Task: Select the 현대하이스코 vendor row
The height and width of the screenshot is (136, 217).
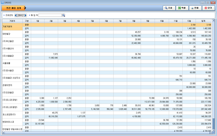Action: (12, 122)
